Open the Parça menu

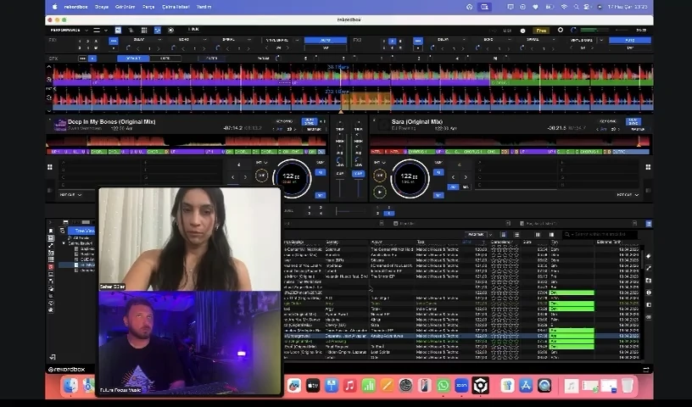tap(148, 7)
